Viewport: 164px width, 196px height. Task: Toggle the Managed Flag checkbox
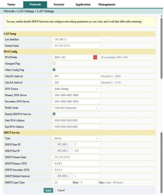coord(54,64)
